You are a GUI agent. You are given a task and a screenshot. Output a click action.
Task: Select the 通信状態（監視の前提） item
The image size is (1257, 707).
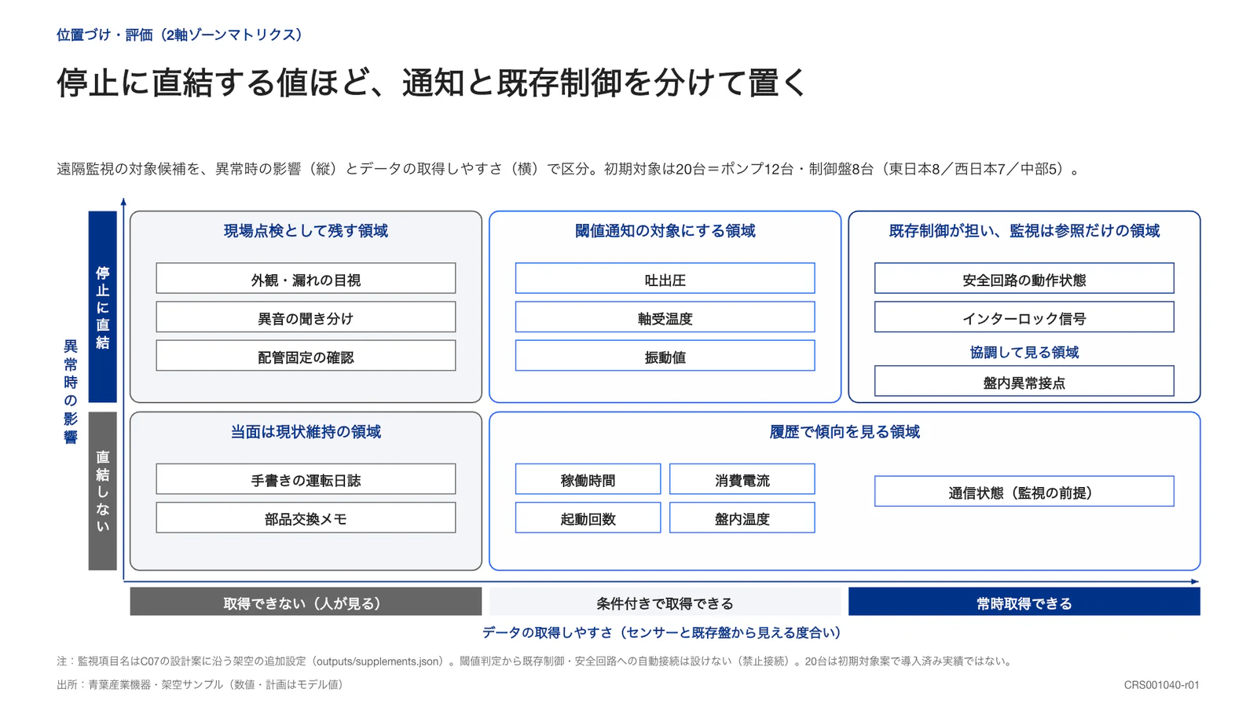(x=1024, y=492)
